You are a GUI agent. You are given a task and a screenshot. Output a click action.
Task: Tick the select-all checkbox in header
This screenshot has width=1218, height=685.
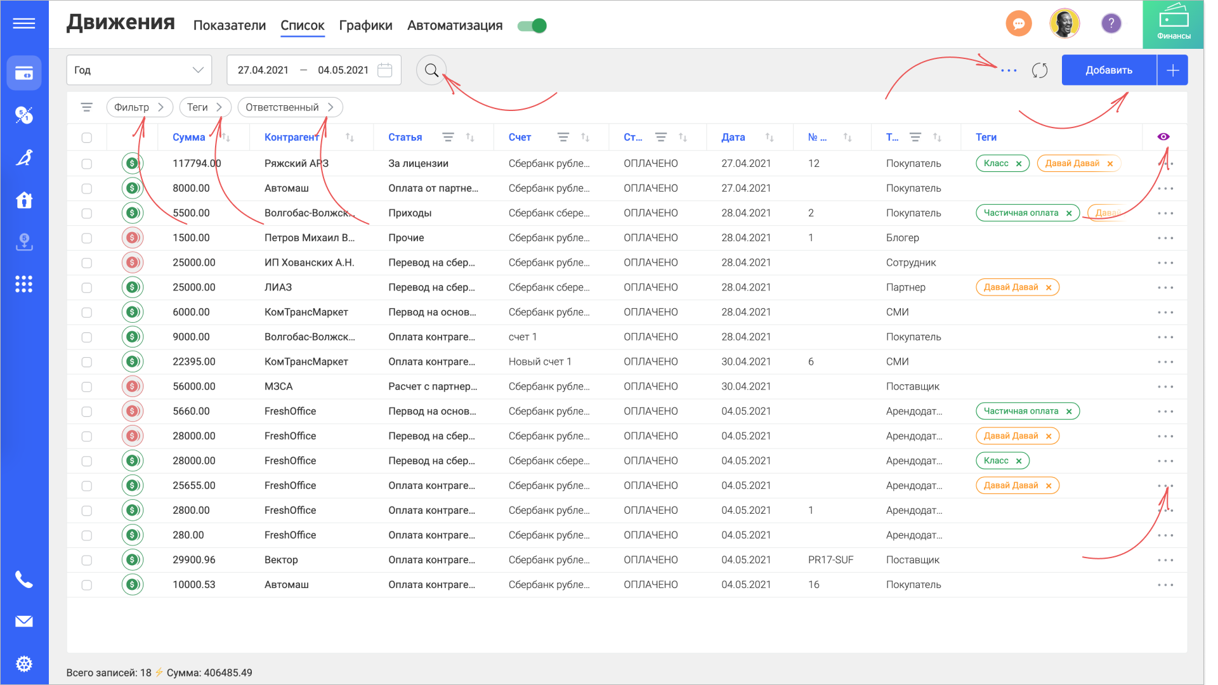coord(87,138)
